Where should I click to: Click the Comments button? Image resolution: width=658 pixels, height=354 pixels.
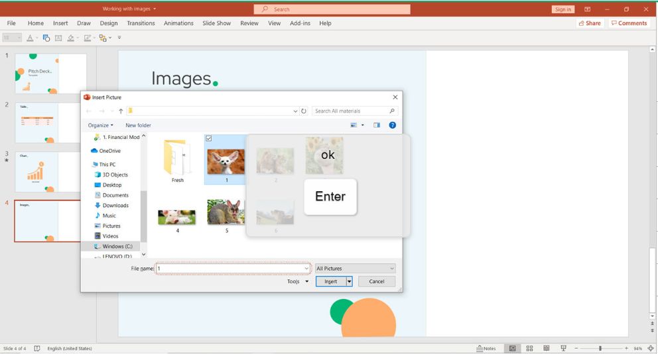click(x=629, y=23)
